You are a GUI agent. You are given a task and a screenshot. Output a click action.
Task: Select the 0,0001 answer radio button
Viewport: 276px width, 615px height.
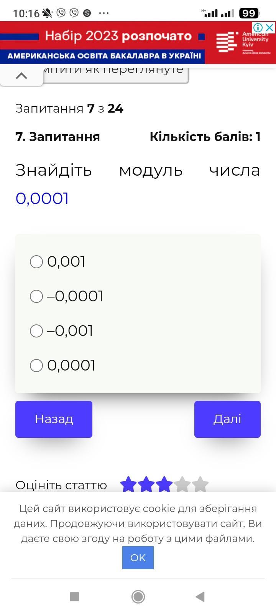click(x=36, y=366)
